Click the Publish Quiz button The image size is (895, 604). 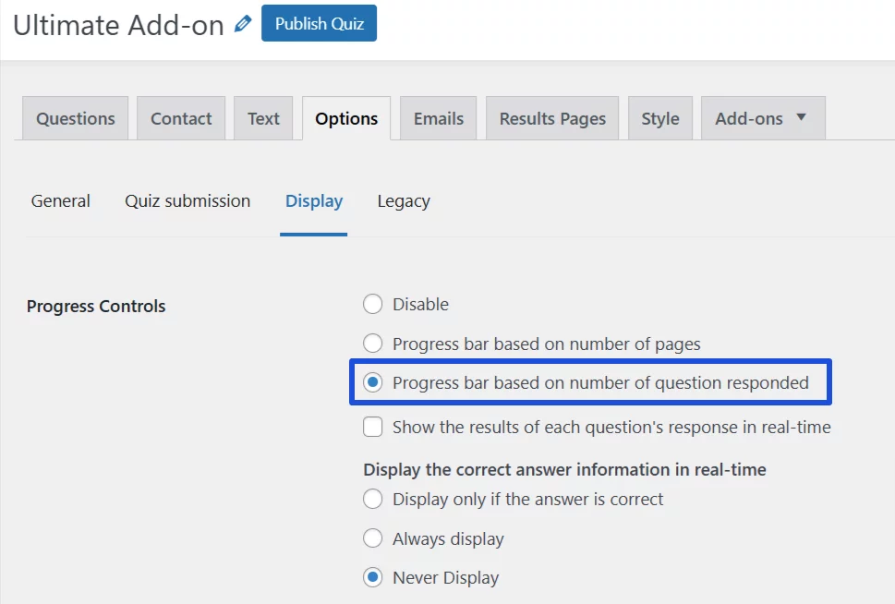coord(319,23)
